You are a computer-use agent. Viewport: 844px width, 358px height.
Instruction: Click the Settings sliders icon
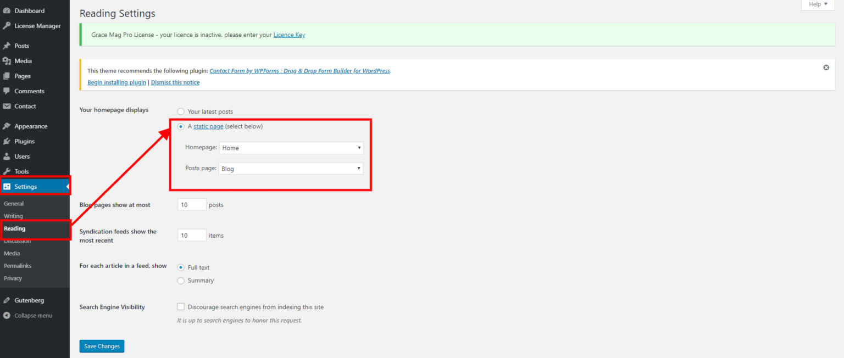click(7, 187)
